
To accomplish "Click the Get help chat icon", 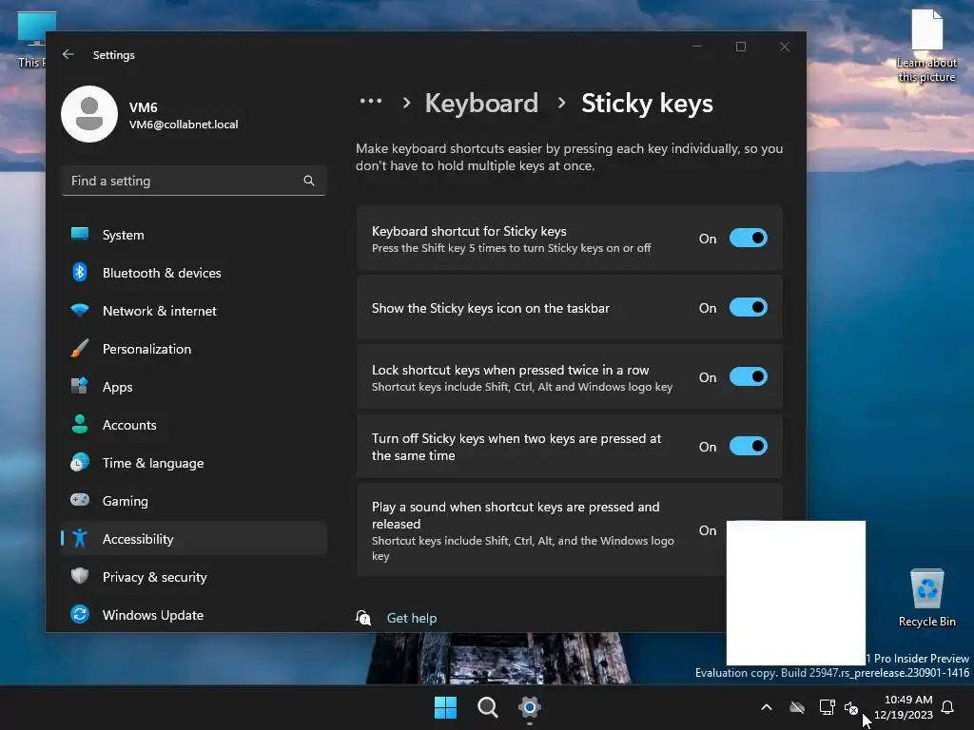I will point(363,617).
